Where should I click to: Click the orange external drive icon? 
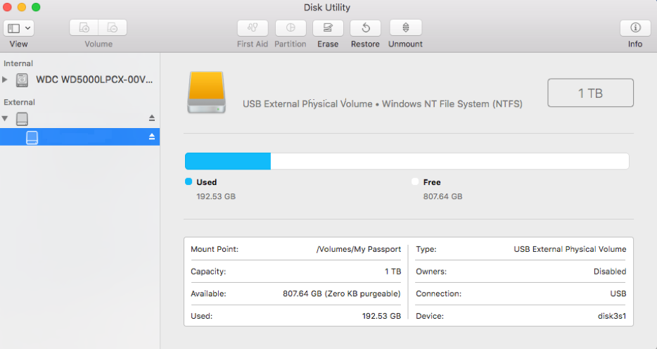207,92
